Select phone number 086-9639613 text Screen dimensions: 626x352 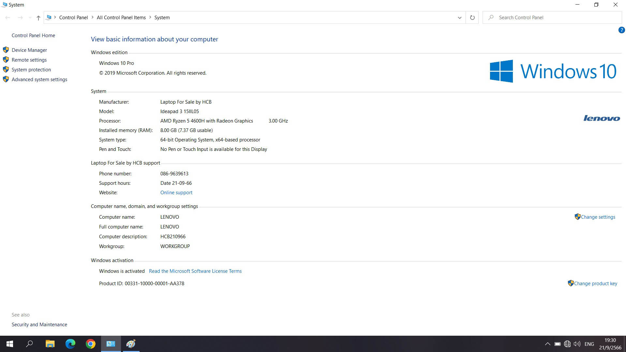coord(174,174)
